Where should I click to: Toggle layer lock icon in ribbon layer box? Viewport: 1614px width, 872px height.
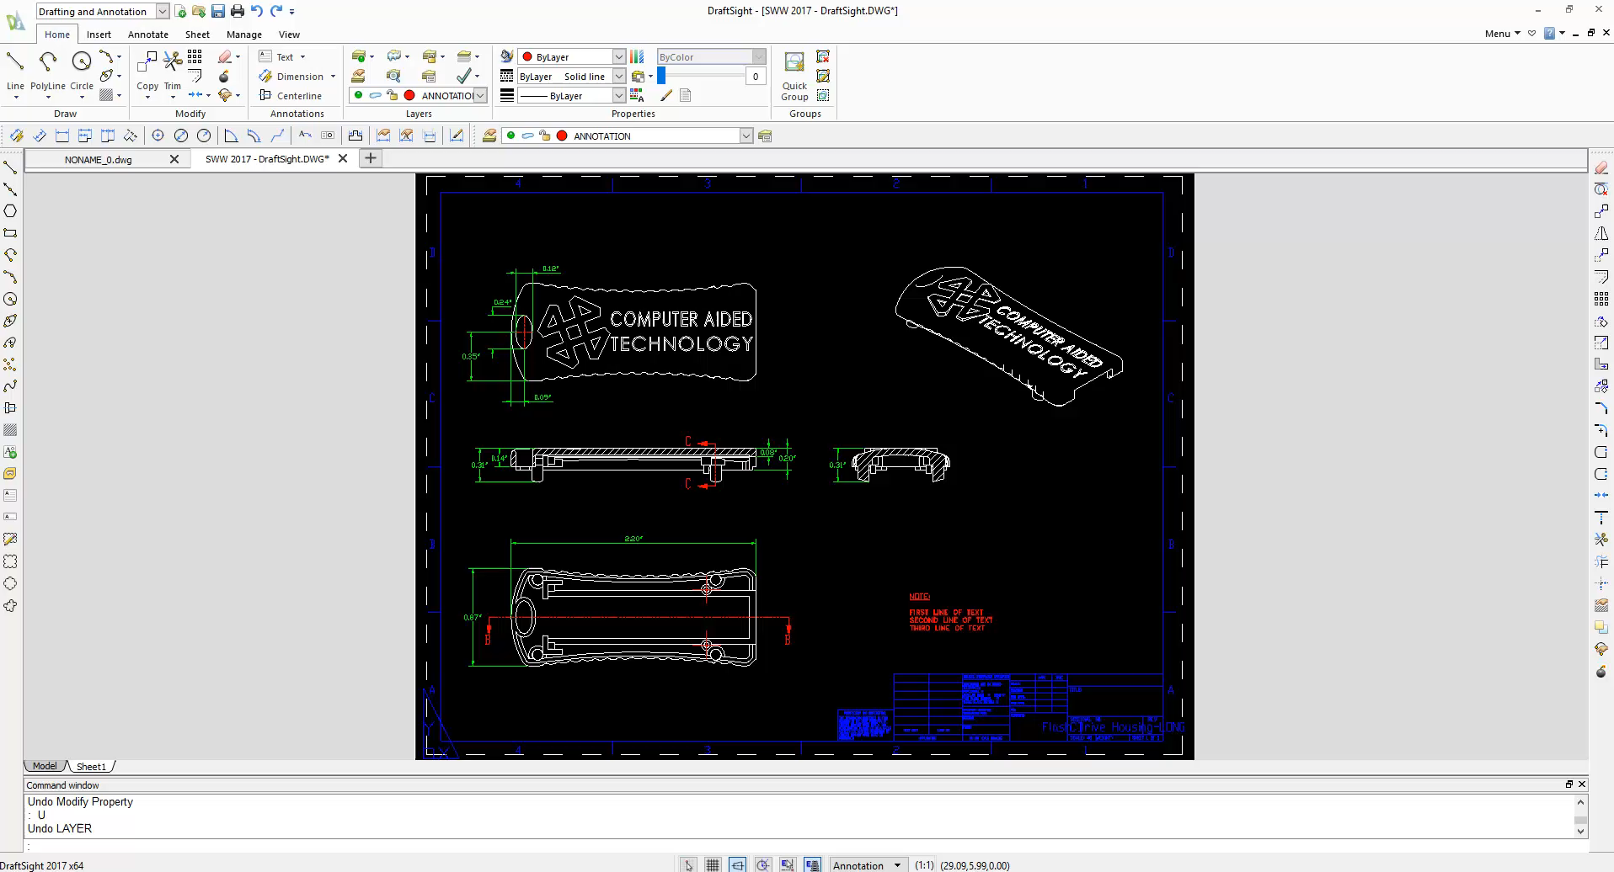point(393,95)
